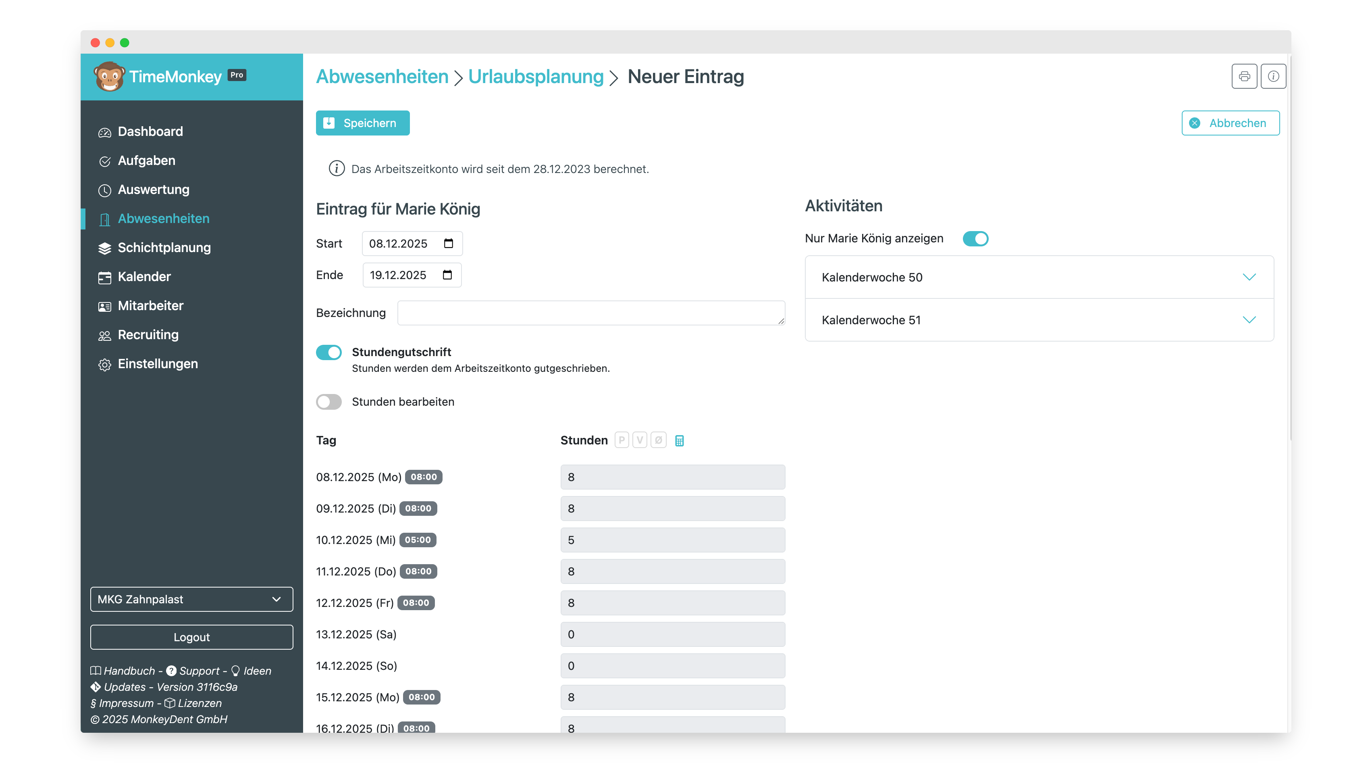
Task: Click the info icon in the header
Action: click(x=1273, y=76)
